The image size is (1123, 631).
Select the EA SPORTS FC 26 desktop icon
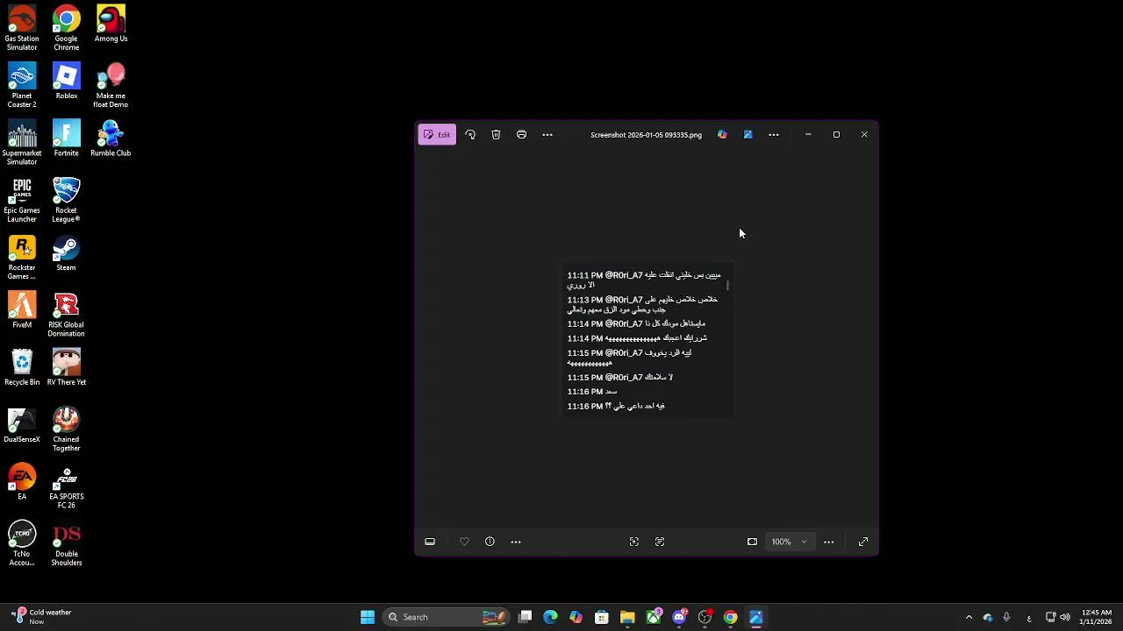coord(66,486)
